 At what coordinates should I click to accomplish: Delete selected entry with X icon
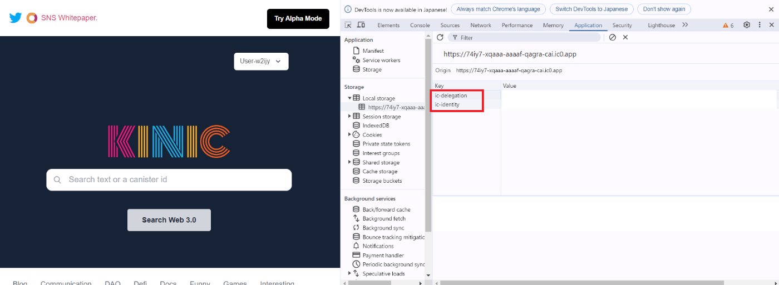pyautogui.click(x=625, y=37)
